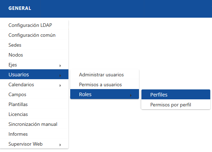The image size is (212, 152).
Task: Select Administrar usuarios in the submenu
Action: 101,75
